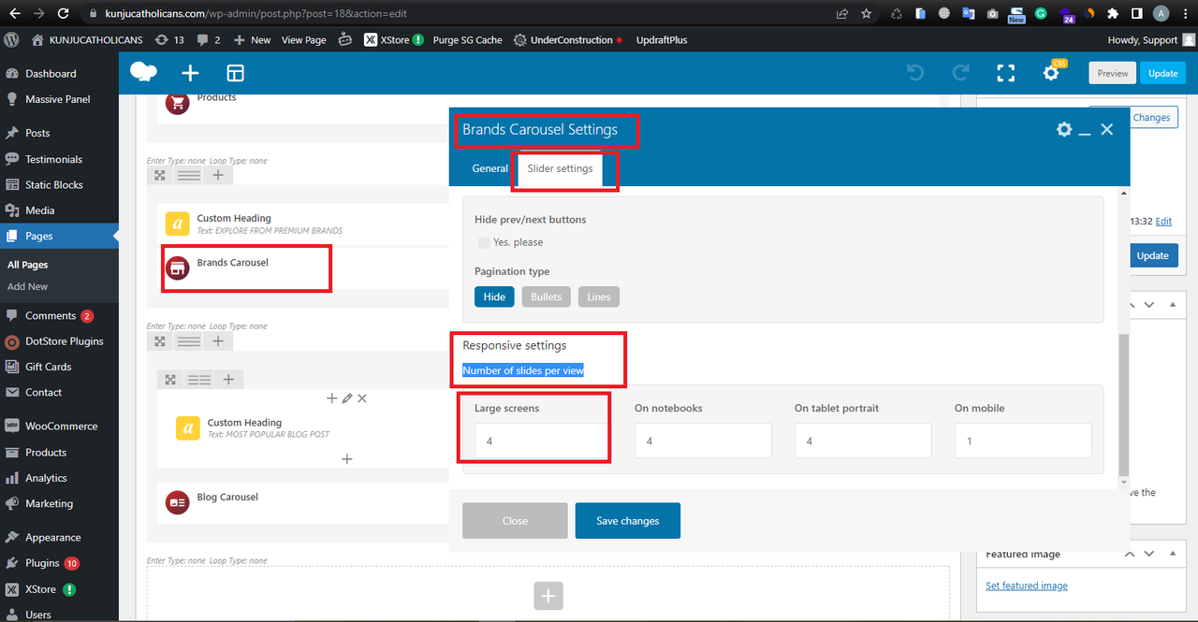Open the templates layout icon in top bar
This screenshot has height=622, width=1198.
(235, 73)
